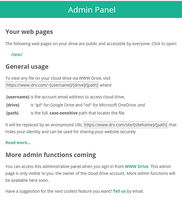Image resolution: width=182 pixels, height=199 pixels.
Task: Click the public web pages intro sentence
Action: 91,44
